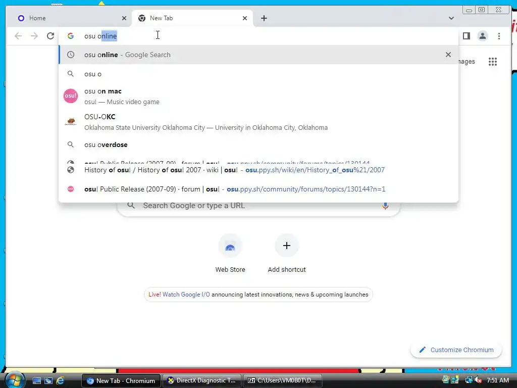The image size is (517, 388).
Task: Switch to DirectX Diagnostic Tool taskbar button
Action: [x=201, y=380]
